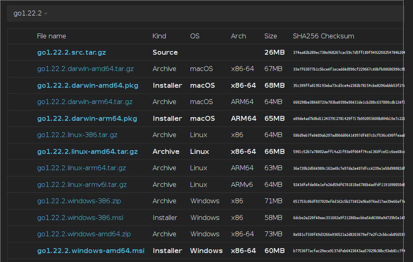Select the src.tar.gz SHA256 checksum text
The width and height of the screenshot is (413, 262).
[x=349, y=53]
